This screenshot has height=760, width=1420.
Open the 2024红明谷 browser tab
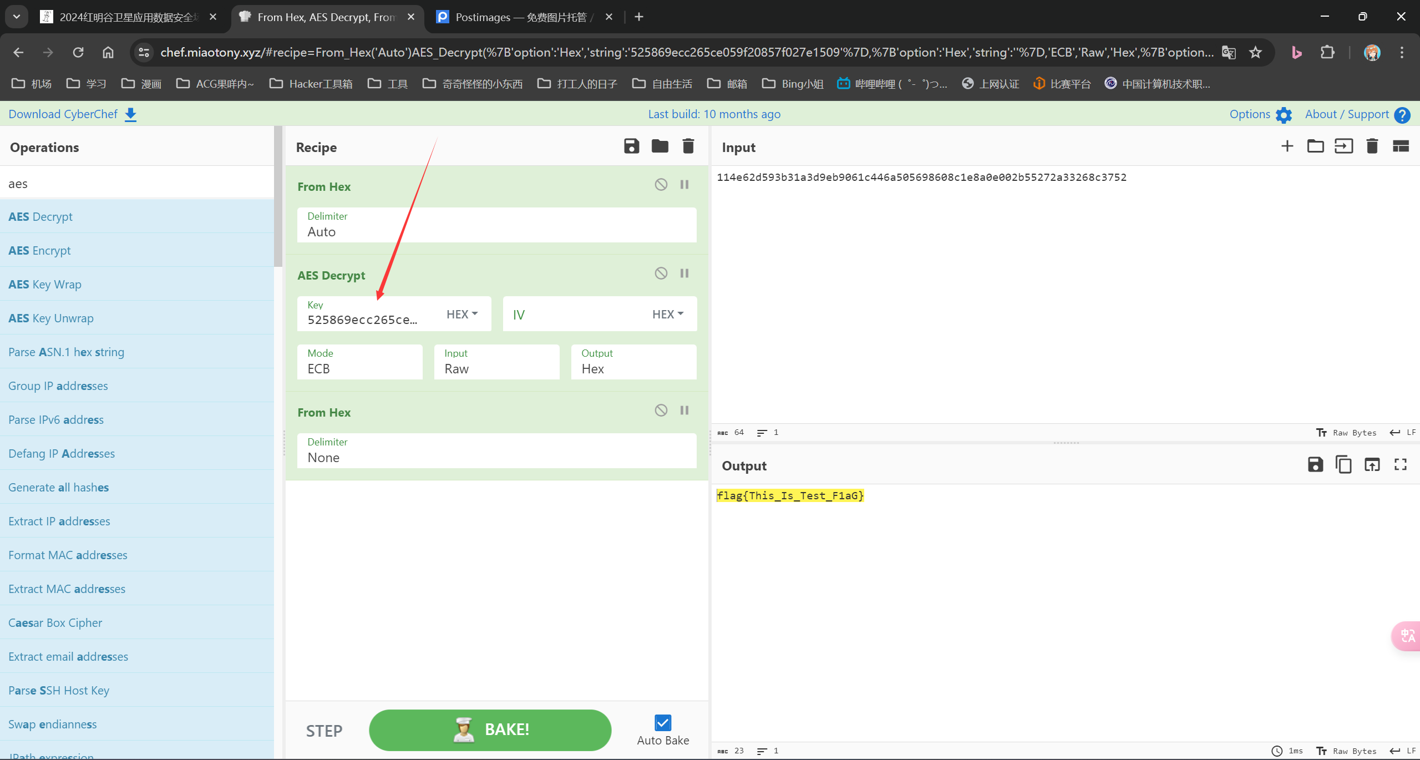pyautogui.click(x=128, y=17)
